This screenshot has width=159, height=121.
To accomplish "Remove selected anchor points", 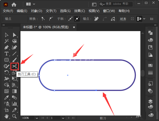I will pos(96,19).
